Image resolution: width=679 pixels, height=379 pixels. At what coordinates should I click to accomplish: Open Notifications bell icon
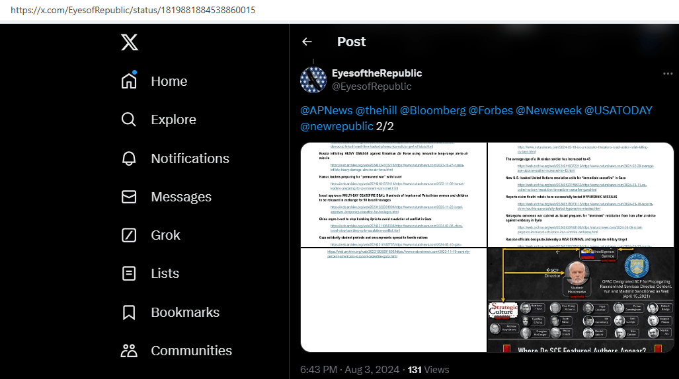click(129, 158)
